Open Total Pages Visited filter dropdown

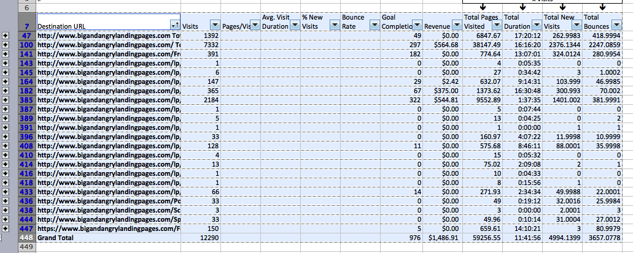(x=497, y=26)
